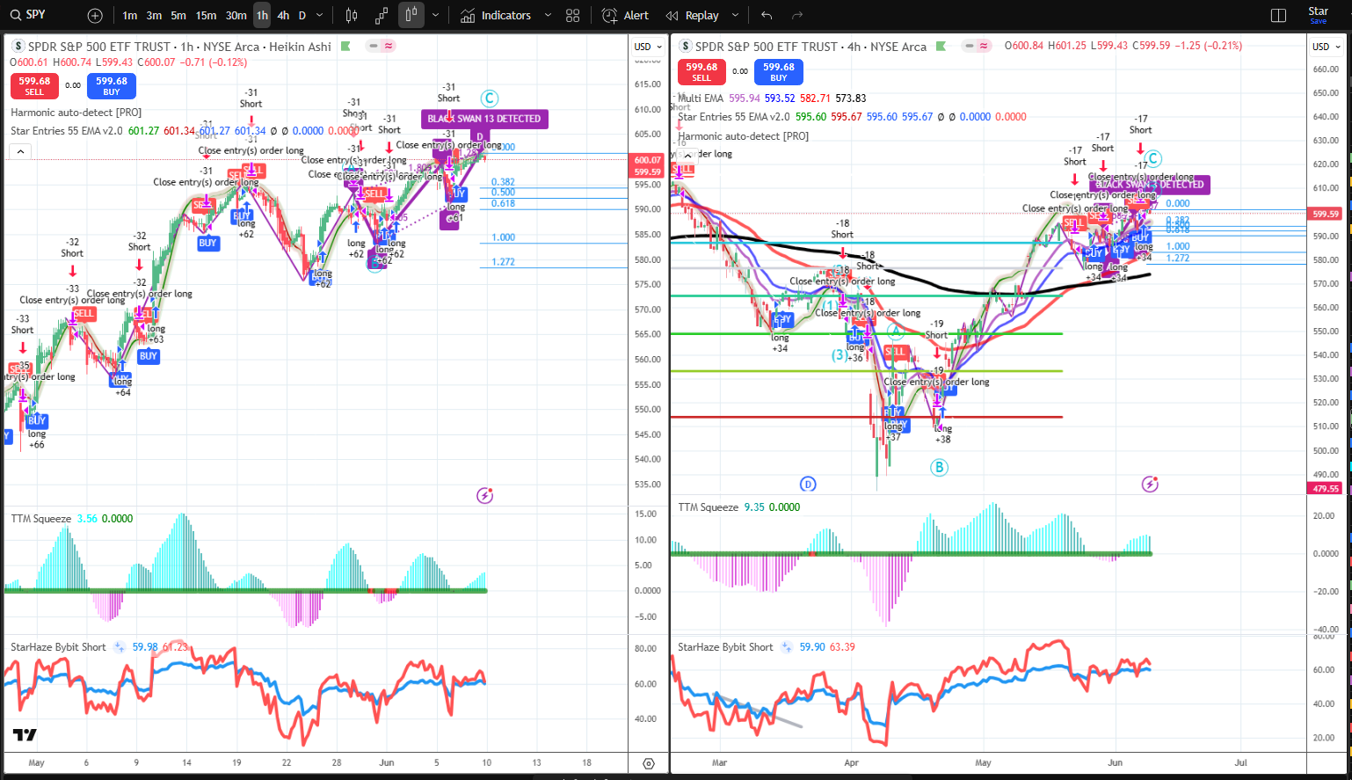1352x780 pixels.
Task: Click green flag icon on 4h chart
Action: (x=941, y=47)
